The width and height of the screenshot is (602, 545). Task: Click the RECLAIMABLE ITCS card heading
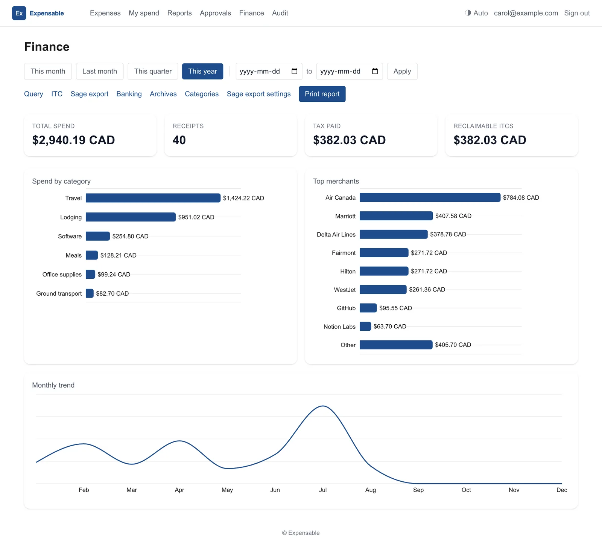tap(483, 126)
